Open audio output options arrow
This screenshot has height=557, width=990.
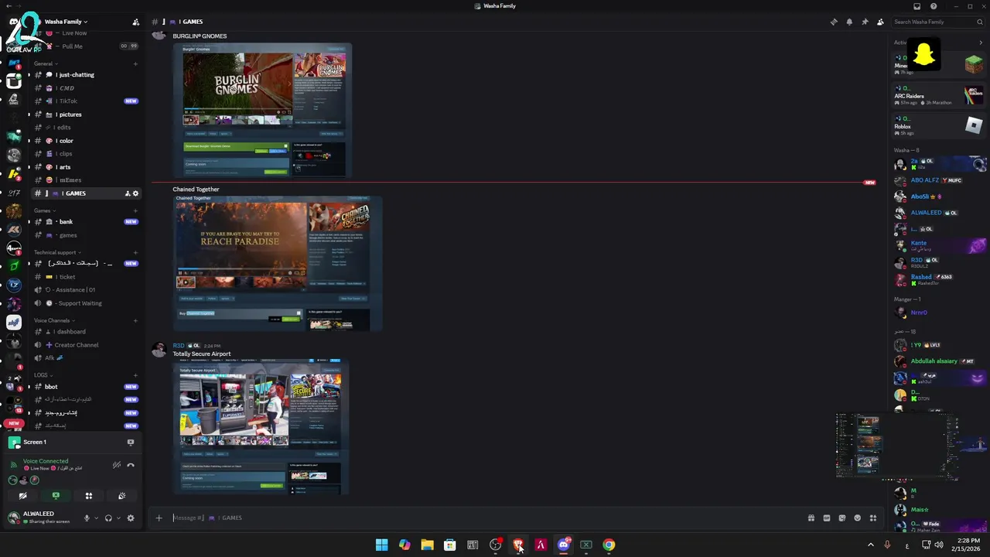click(x=118, y=518)
